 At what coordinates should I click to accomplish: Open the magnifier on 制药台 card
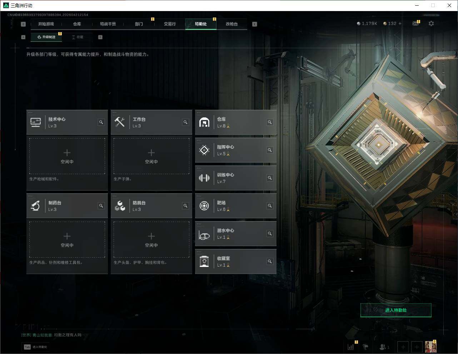(101, 206)
